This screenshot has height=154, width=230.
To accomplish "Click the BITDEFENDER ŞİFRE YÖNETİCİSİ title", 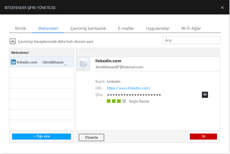I will click(x=30, y=8).
